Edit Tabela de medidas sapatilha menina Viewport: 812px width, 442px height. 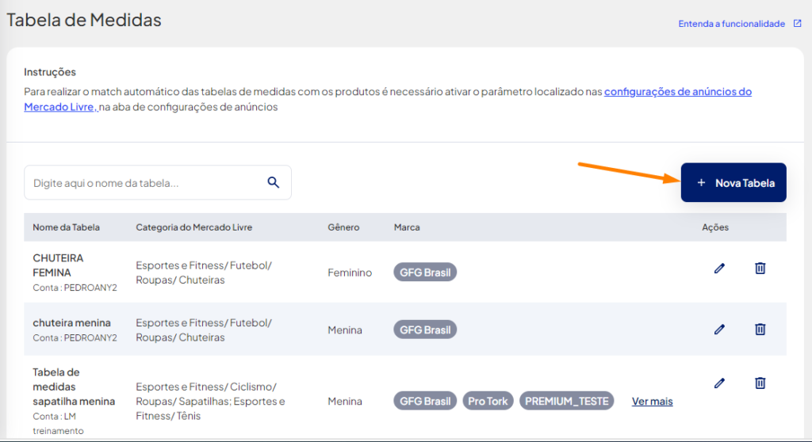click(x=719, y=383)
